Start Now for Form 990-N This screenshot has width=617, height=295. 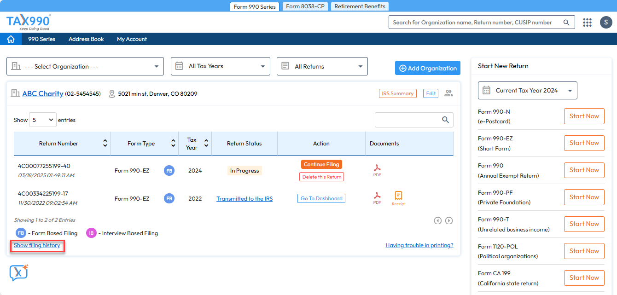click(584, 116)
